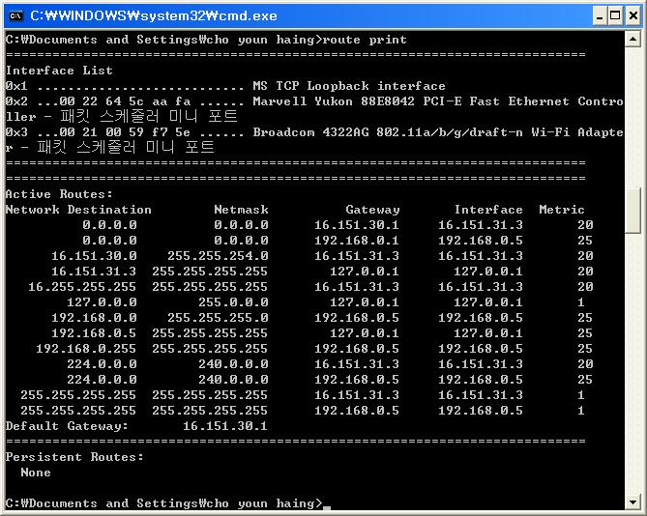Click the empty scrollbar track below the thumb
647x516 pixels.
632,367
